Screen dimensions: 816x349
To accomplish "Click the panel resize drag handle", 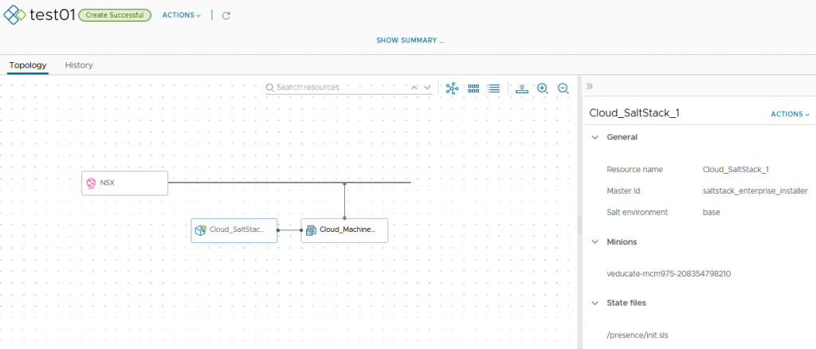I will 580,225.
